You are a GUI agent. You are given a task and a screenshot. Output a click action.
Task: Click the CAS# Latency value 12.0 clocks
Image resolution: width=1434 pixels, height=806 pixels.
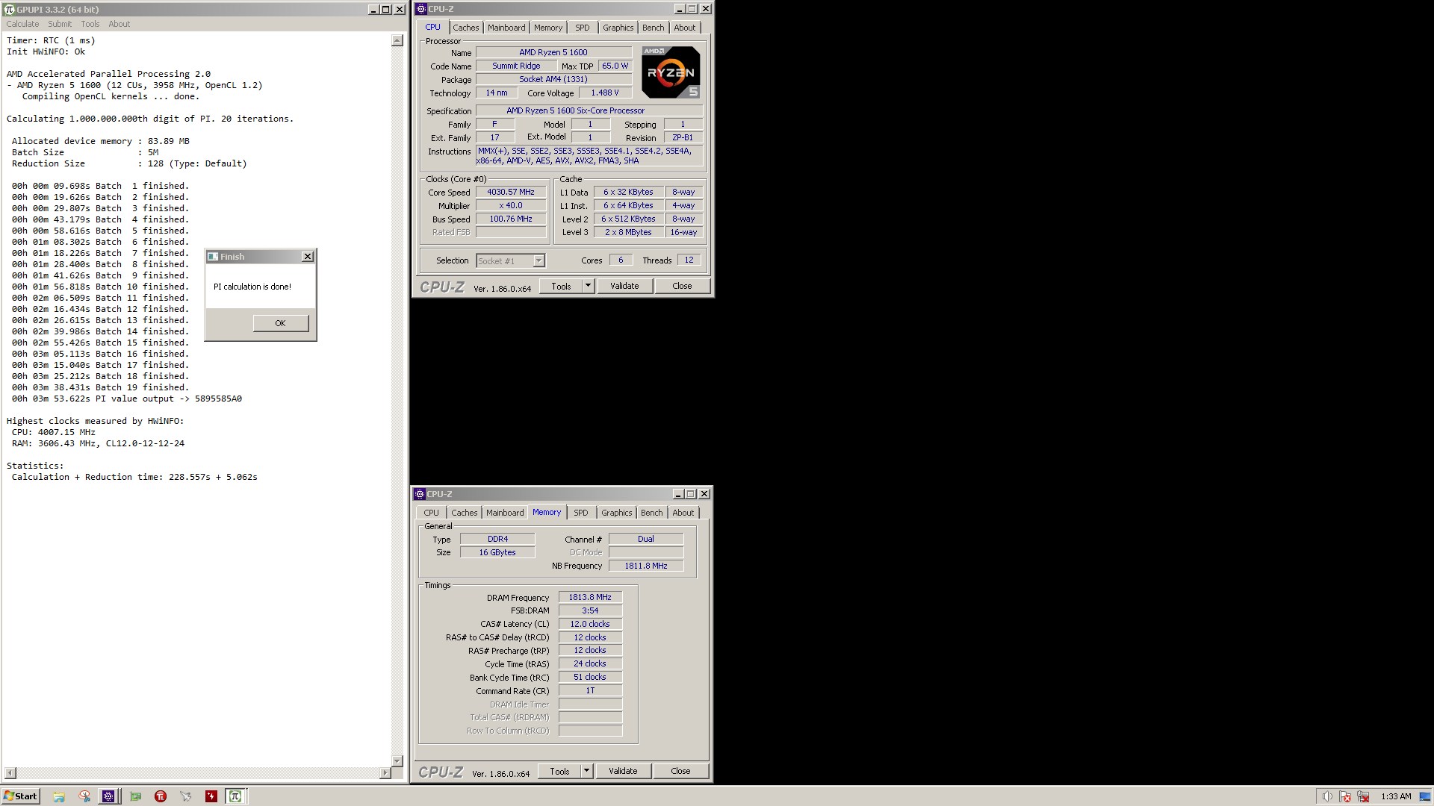click(590, 624)
